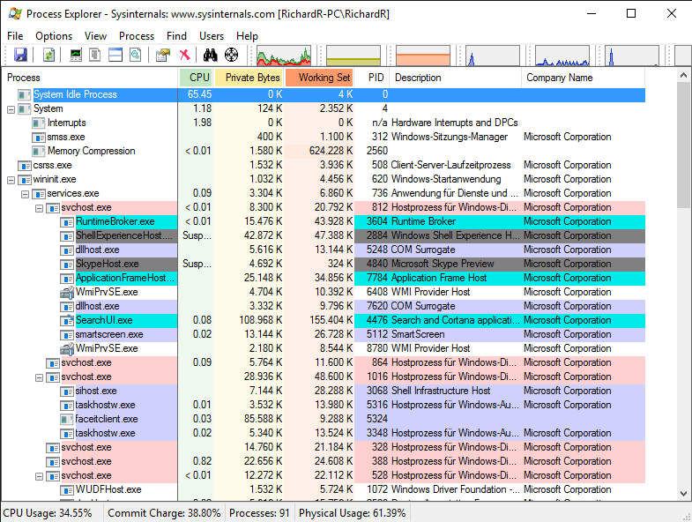Sort by the Private Bytes column header
The width and height of the screenshot is (692, 522).
(x=249, y=78)
